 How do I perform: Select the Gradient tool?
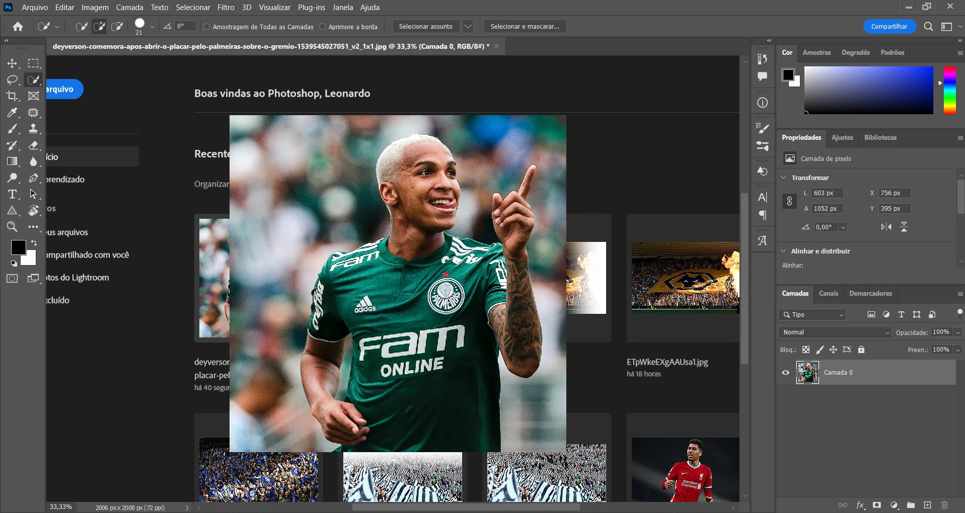12,161
